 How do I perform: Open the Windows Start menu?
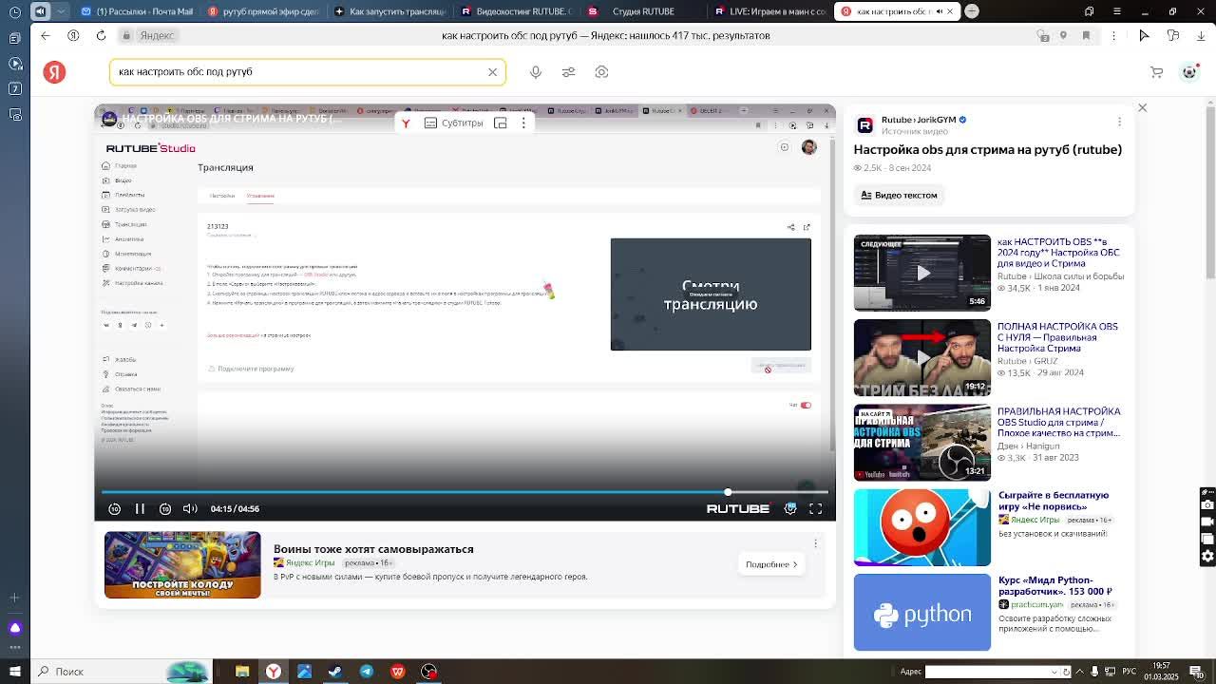pos(15,672)
